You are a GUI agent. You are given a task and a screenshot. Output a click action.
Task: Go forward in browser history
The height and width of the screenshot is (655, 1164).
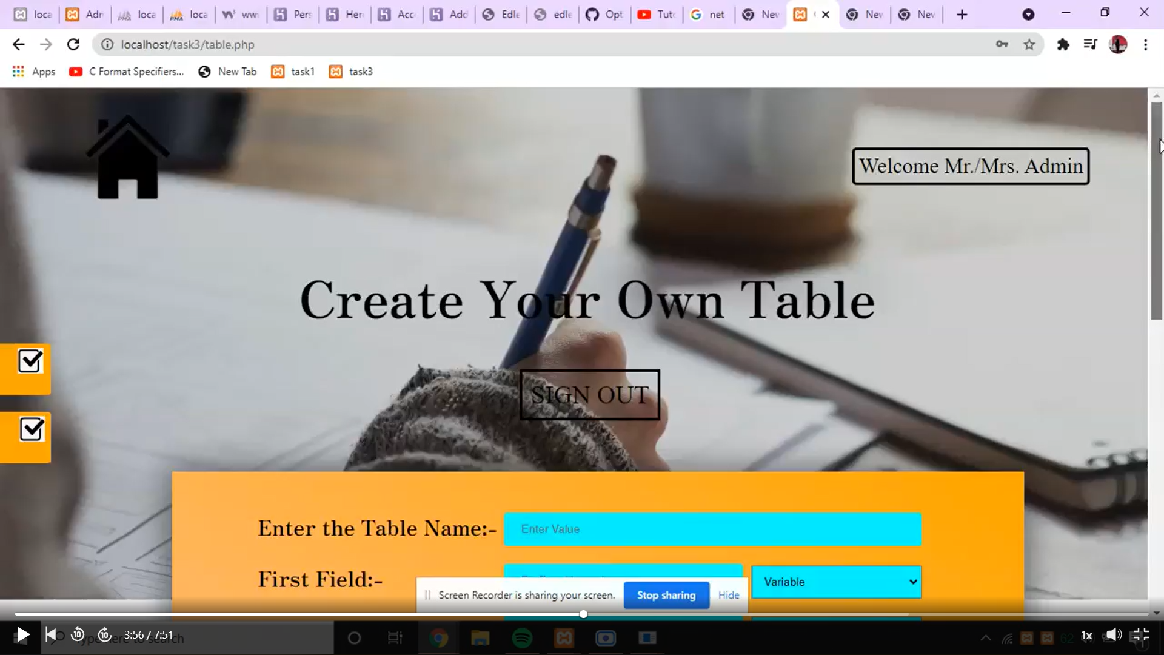pos(46,44)
